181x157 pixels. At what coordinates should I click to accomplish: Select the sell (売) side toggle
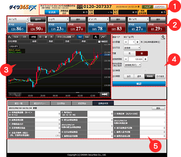(x=129, y=53)
